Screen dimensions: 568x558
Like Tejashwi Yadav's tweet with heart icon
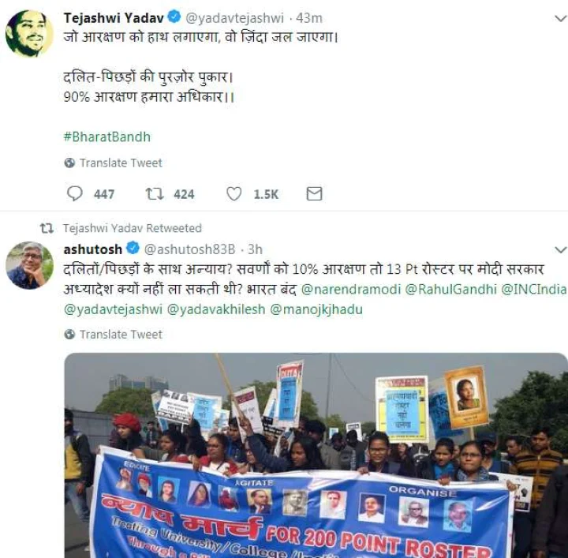click(234, 194)
